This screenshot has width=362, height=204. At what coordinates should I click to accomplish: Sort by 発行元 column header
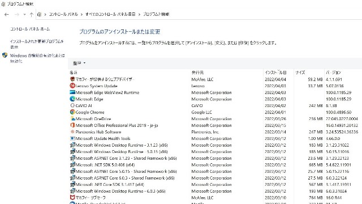pyautogui.click(x=197, y=73)
